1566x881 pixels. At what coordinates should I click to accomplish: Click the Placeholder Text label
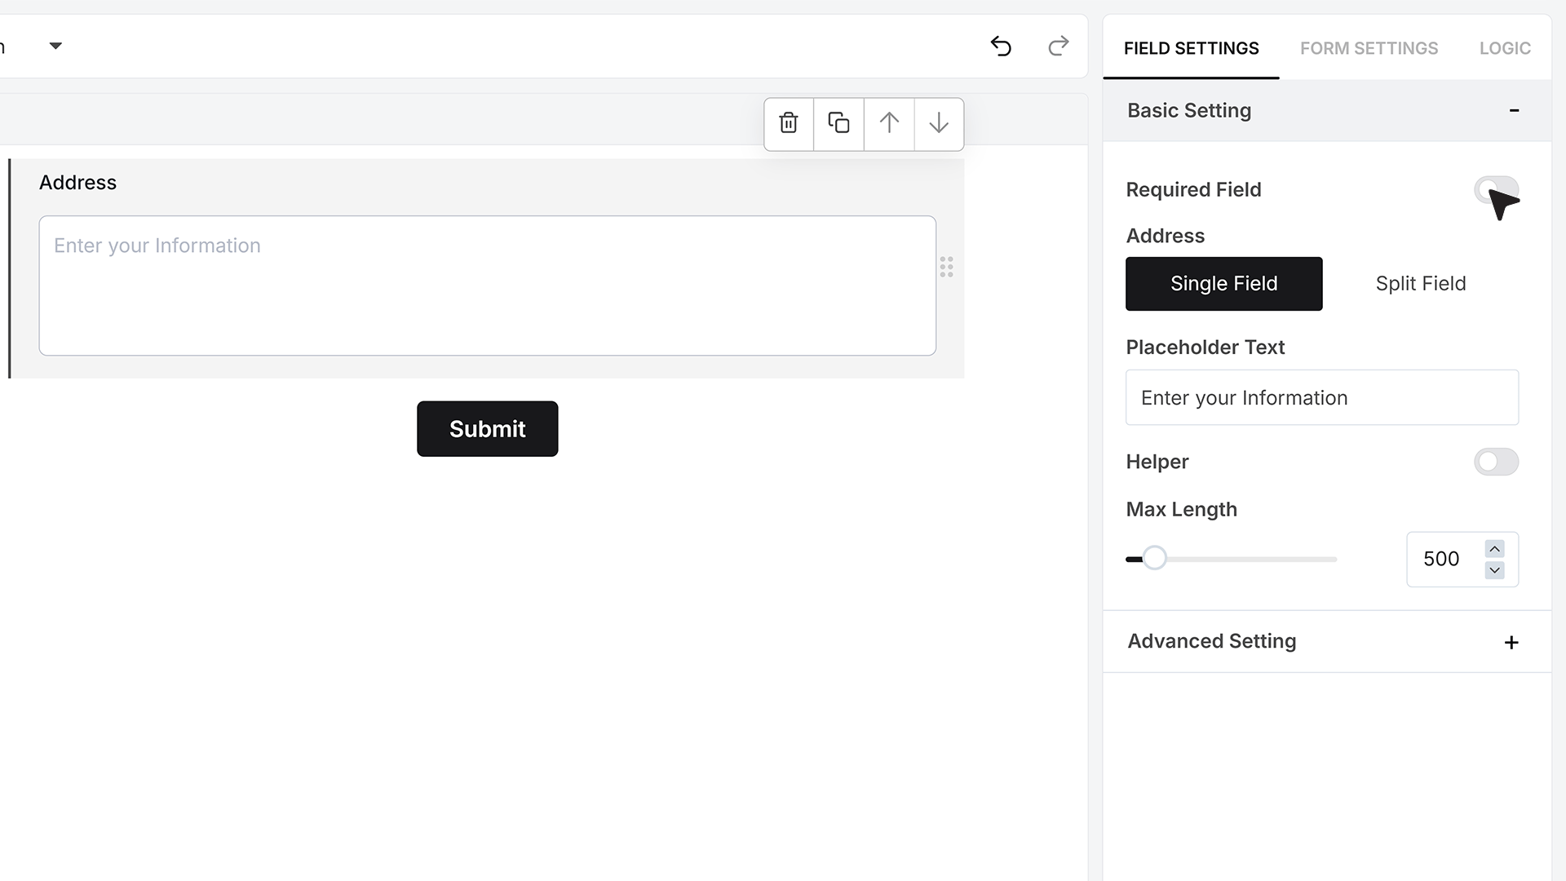coord(1205,348)
